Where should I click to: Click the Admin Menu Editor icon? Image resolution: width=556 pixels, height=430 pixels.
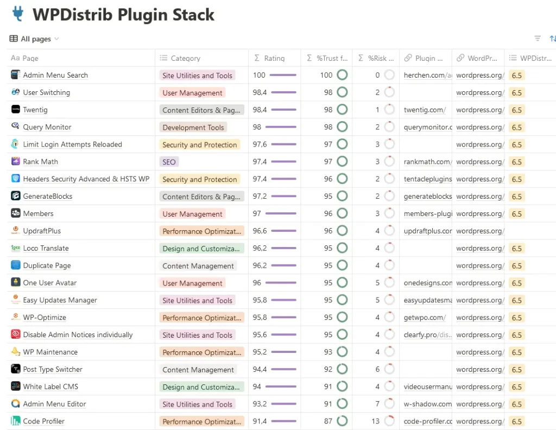(x=16, y=403)
